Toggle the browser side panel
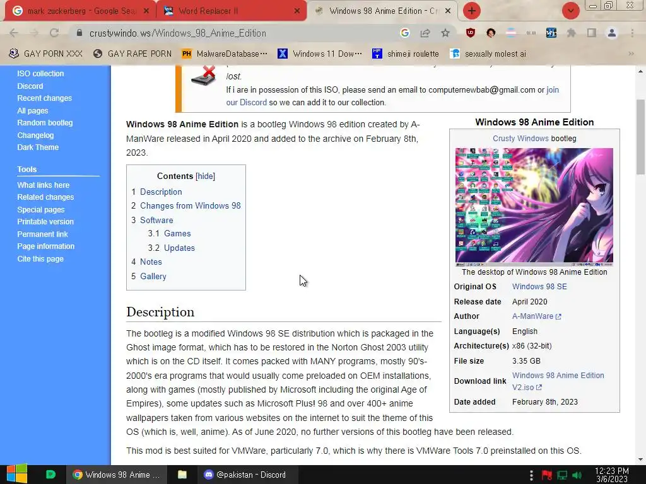646x484 pixels. point(592,33)
